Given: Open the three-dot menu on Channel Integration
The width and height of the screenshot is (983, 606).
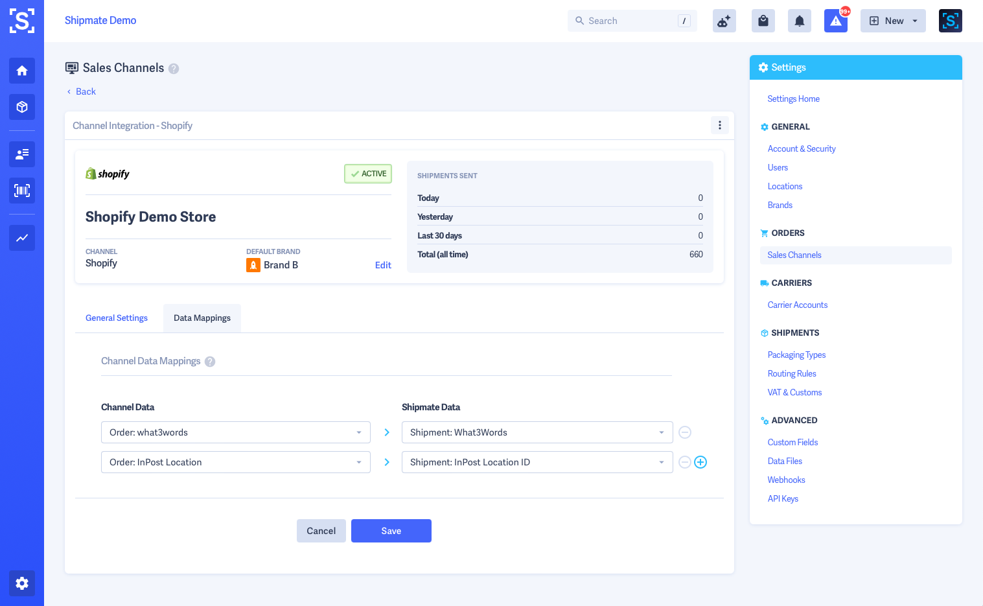Looking at the screenshot, I should click(x=719, y=125).
